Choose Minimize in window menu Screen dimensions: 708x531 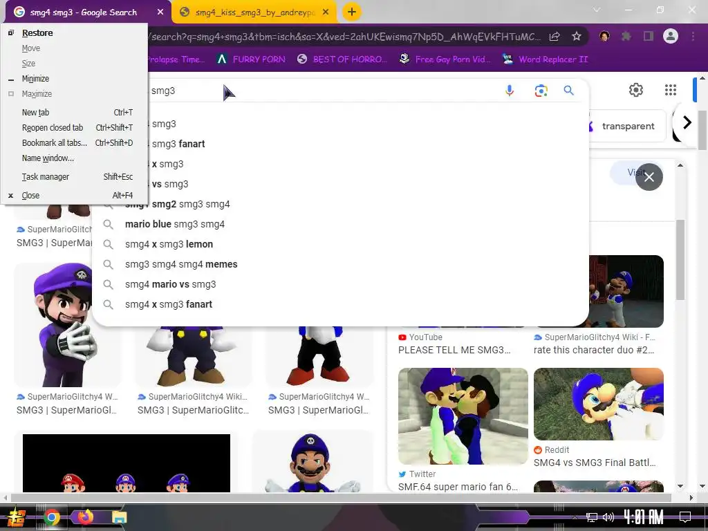[74, 79]
